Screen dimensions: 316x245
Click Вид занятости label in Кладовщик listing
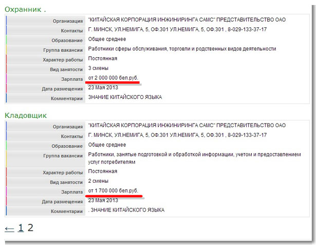coord(66,183)
